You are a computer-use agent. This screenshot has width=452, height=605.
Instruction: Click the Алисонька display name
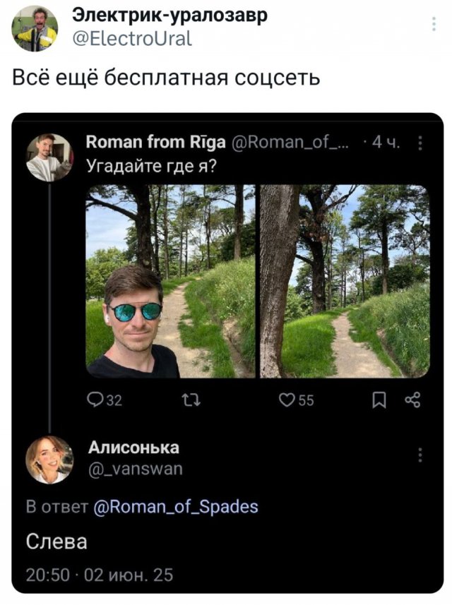[x=133, y=448]
